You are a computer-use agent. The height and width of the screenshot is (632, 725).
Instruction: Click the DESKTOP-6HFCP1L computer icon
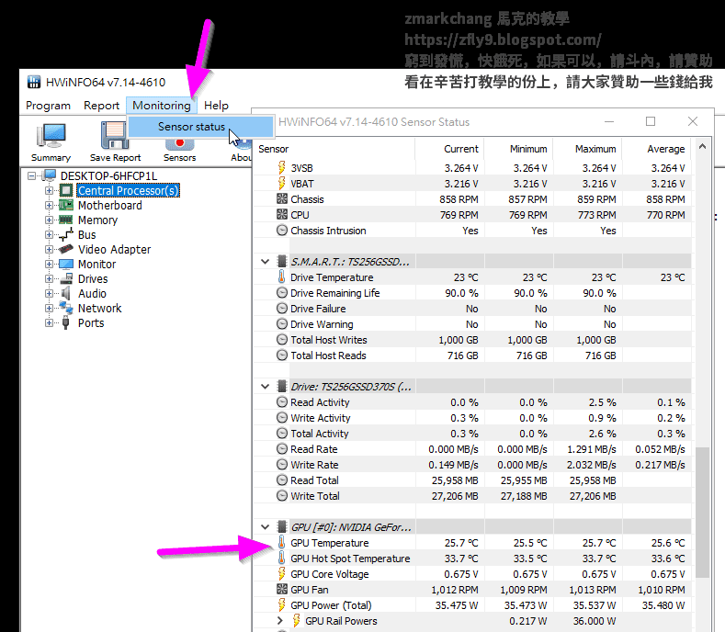point(49,175)
